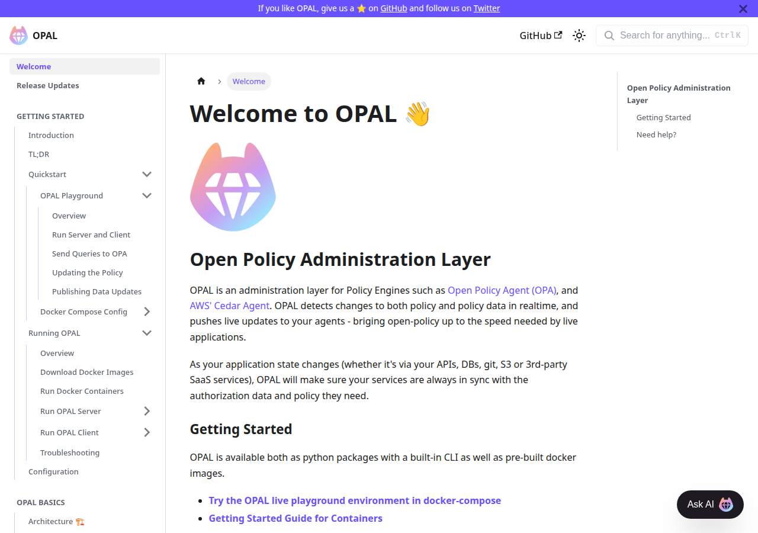Open Download Docker Images page
This screenshot has height=533, width=758.
(x=97, y=372)
